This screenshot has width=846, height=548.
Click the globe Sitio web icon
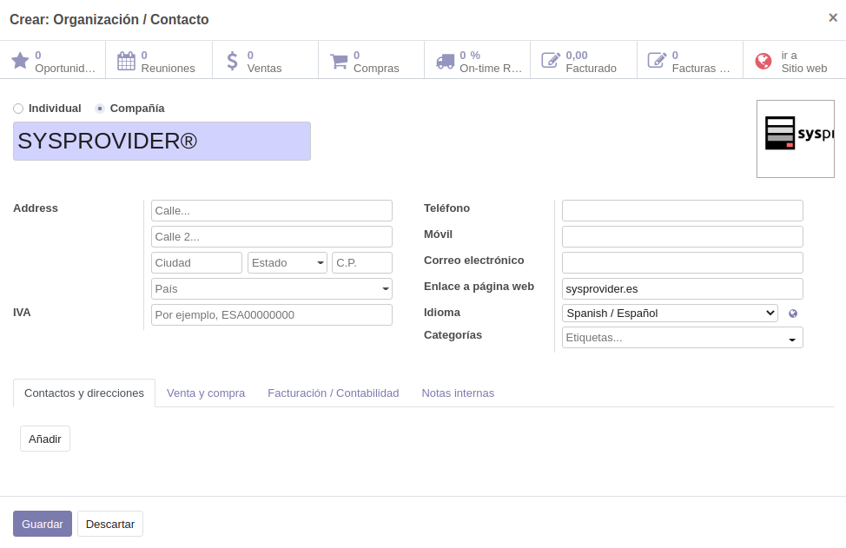[x=763, y=61]
